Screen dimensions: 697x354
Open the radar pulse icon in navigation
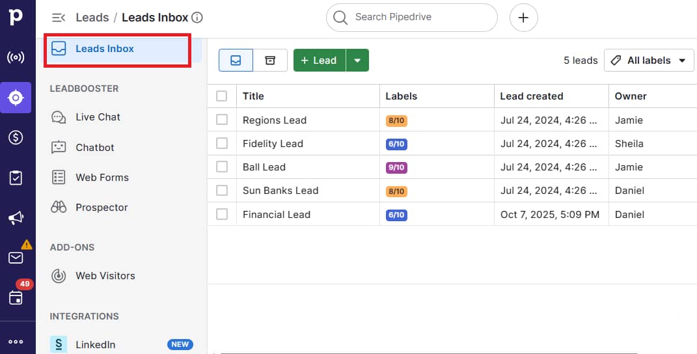[16, 57]
